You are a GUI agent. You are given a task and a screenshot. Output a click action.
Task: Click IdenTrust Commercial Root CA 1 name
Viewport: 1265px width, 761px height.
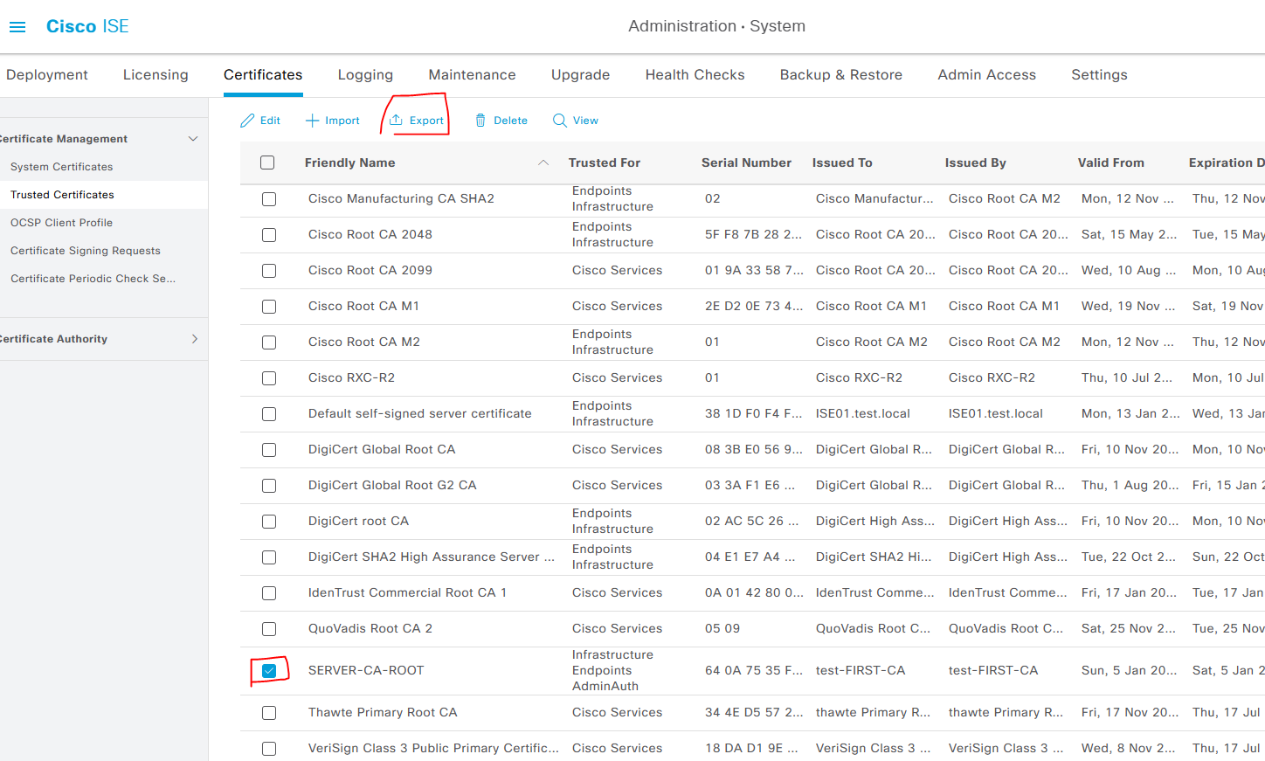coord(407,593)
